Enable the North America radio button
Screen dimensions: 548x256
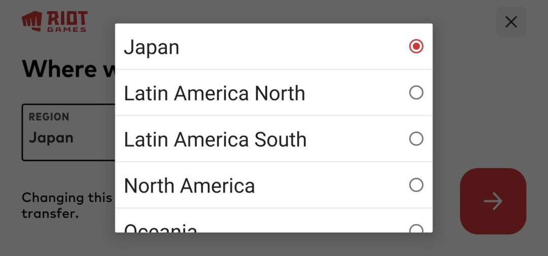coord(416,185)
